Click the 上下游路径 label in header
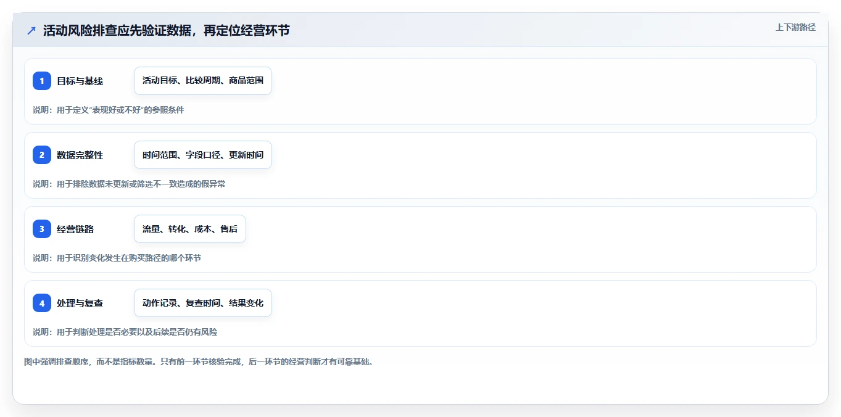Image resolution: width=841 pixels, height=417 pixels. click(x=795, y=27)
